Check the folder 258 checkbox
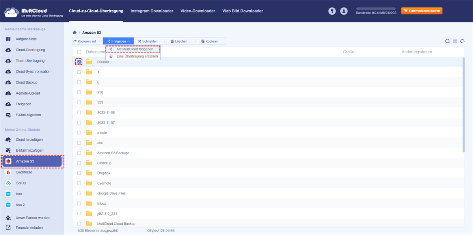This screenshot has height=235, width=473. point(79,92)
